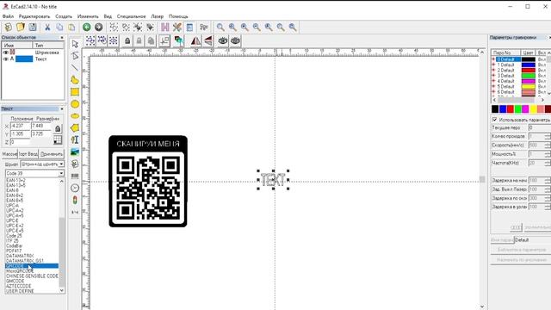Select the Barcode tool in left toolbar
This screenshot has height=310, width=551.
75,176
